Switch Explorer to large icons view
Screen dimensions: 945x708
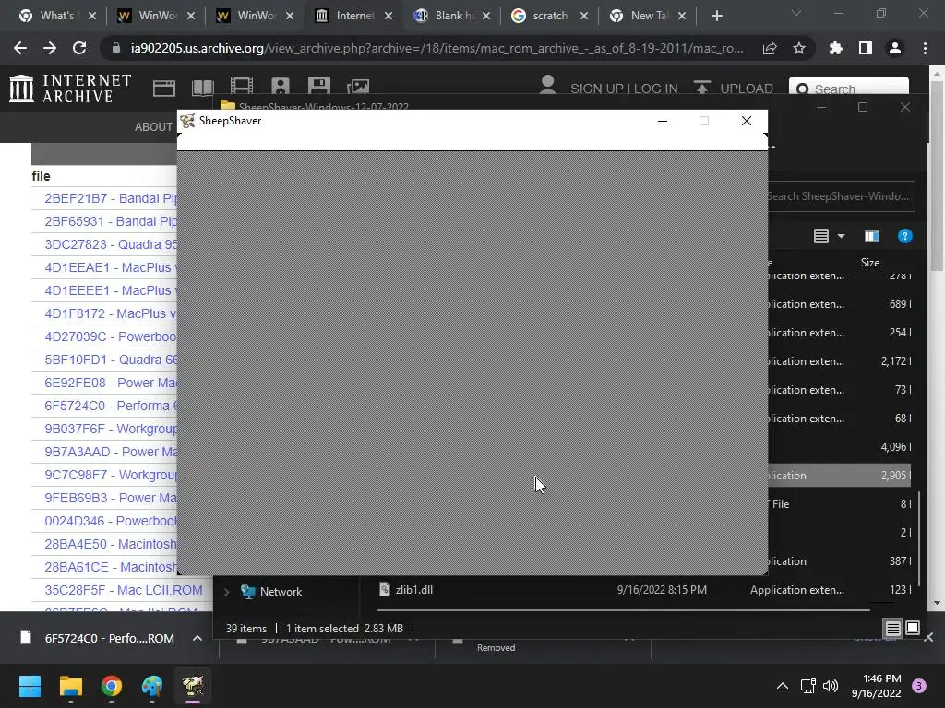(913, 628)
